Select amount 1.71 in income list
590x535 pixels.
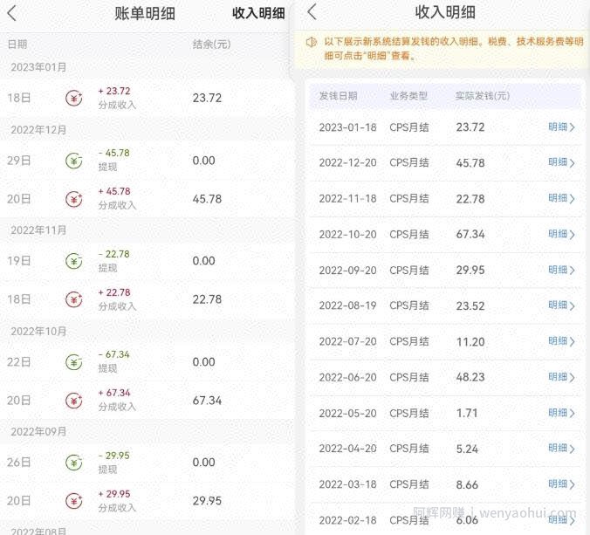coord(467,414)
